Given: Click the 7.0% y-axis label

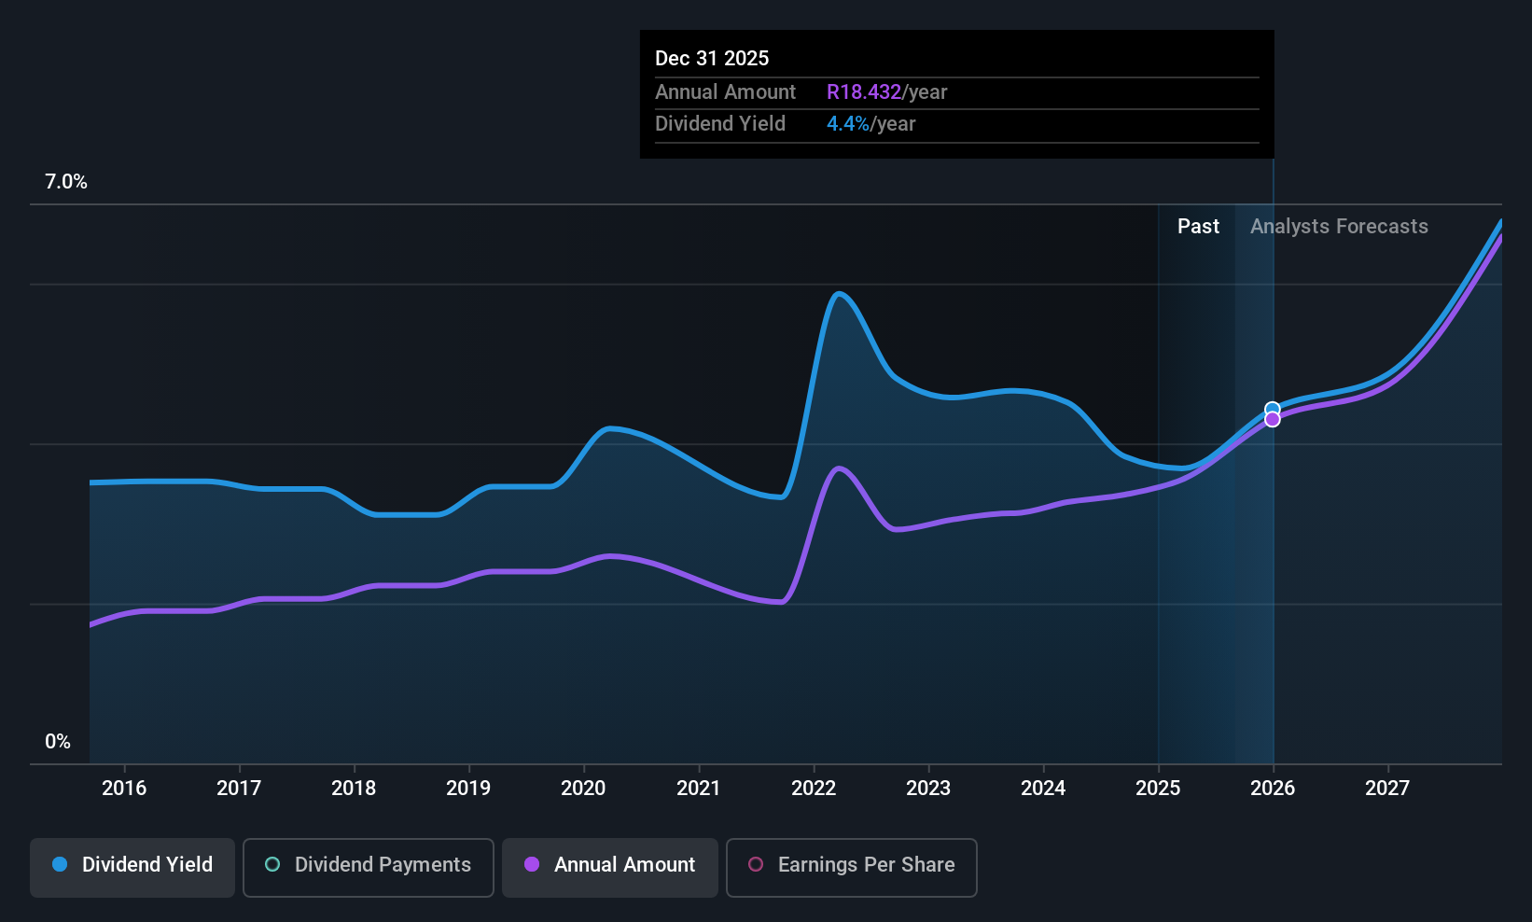Looking at the screenshot, I should pos(66,182).
